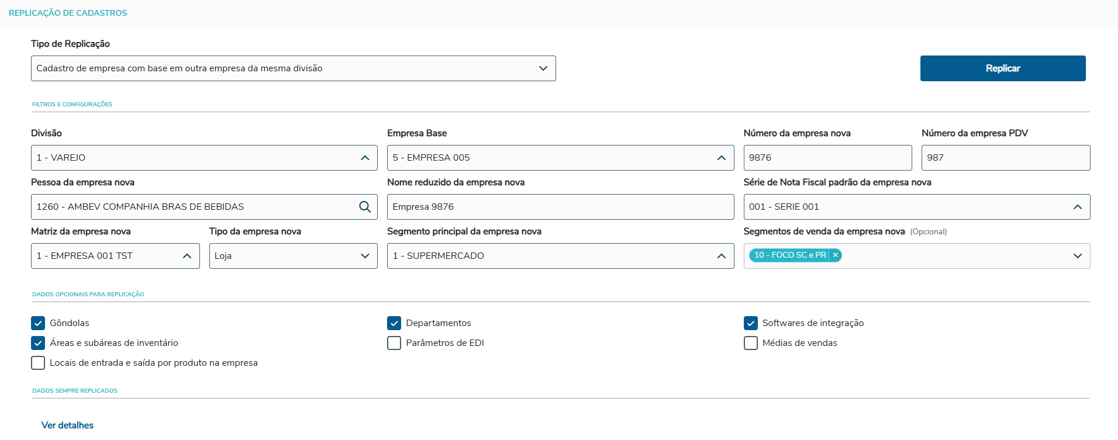
Task: Remove the '10 - FOCO SC e PR' tag
Action: [836, 255]
